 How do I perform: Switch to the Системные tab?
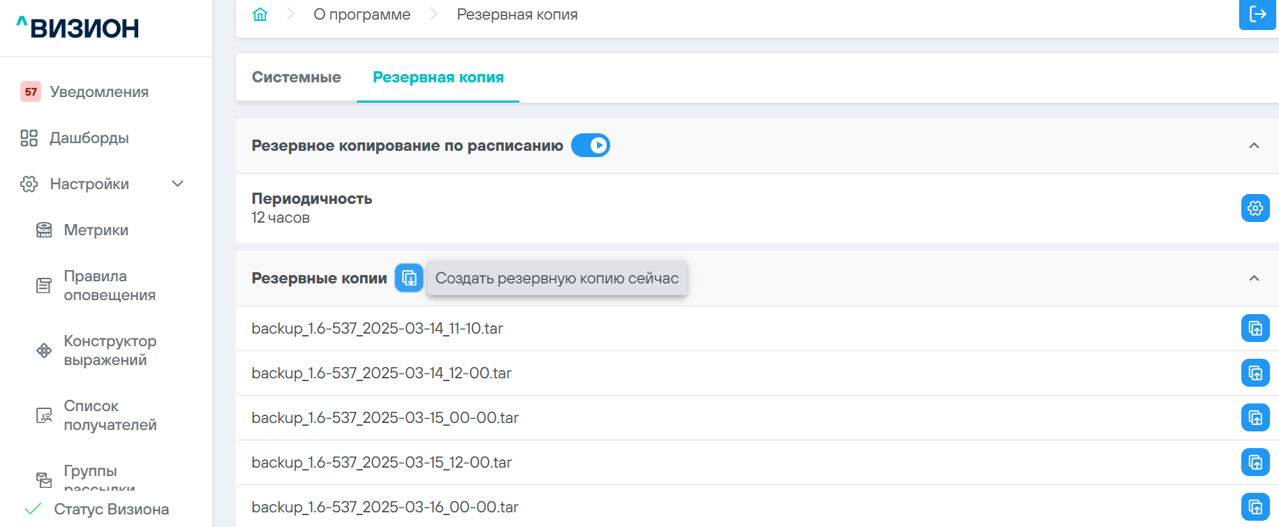296,77
